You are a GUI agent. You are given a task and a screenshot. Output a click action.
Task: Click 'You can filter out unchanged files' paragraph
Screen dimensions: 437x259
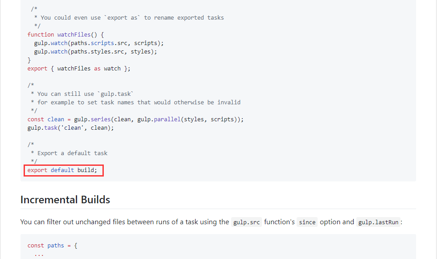pos(125,222)
